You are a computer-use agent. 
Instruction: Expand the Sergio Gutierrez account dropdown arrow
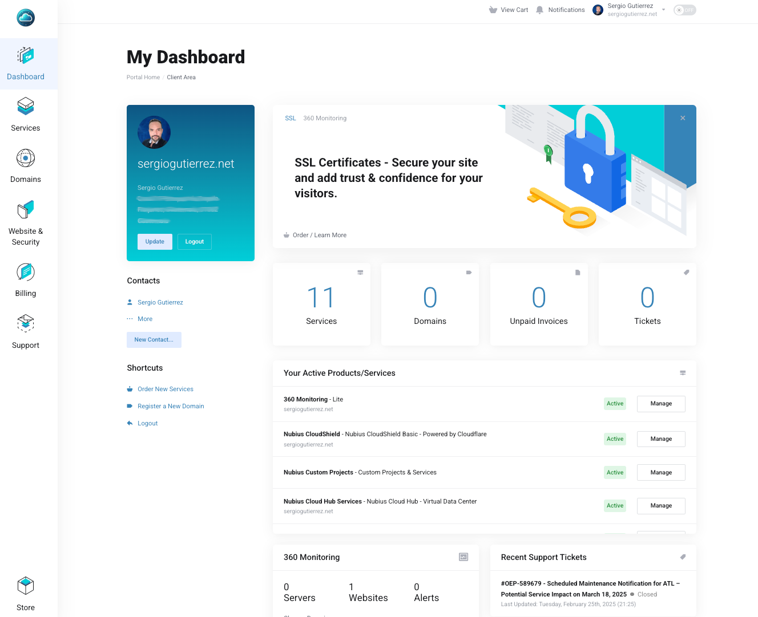[663, 10]
